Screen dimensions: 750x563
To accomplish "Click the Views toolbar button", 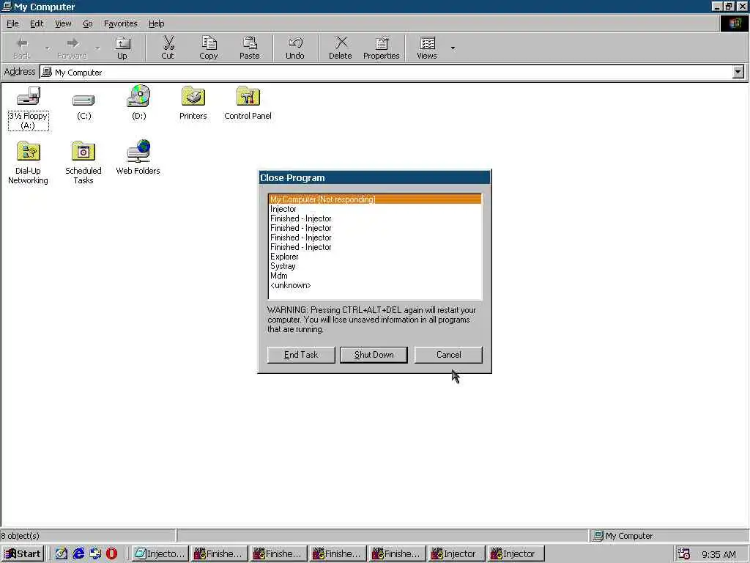I will pyautogui.click(x=427, y=48).
